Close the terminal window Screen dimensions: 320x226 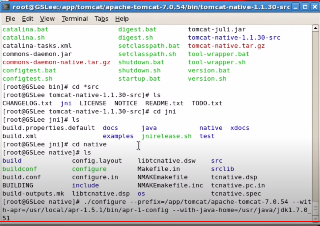(x=315, y=7)
